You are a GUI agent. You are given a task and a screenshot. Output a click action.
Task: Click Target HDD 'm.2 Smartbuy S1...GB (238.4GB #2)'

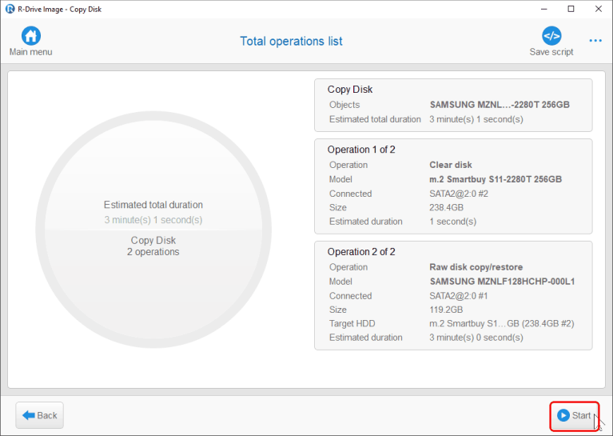tap(502, 324)
